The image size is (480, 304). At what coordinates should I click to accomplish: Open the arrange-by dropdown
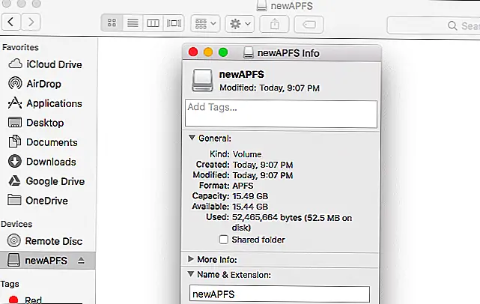tap(205, 23)
